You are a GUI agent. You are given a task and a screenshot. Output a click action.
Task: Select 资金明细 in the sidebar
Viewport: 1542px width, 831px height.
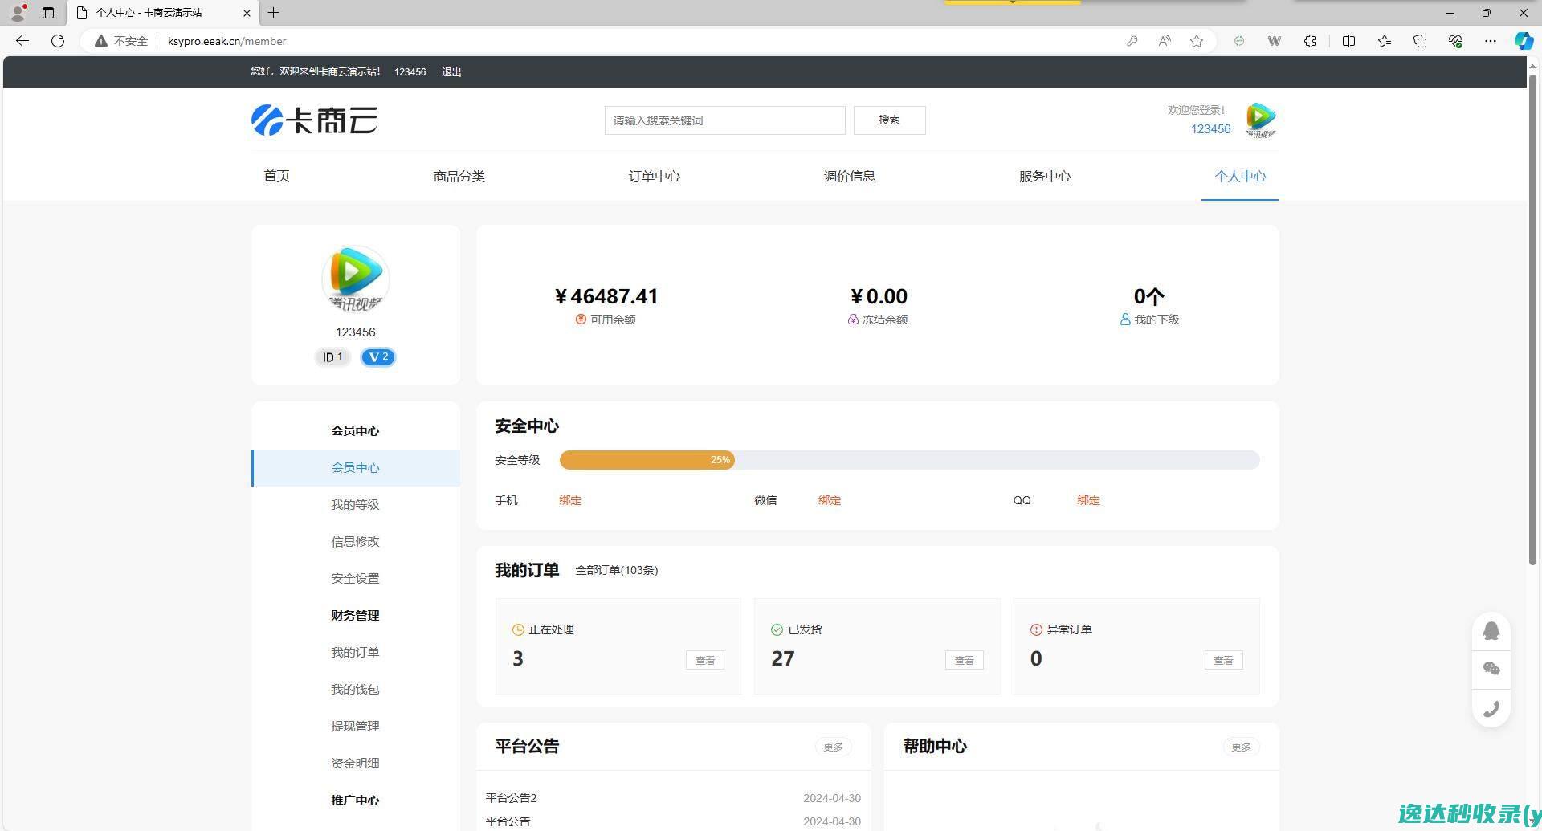click(355, 764)
